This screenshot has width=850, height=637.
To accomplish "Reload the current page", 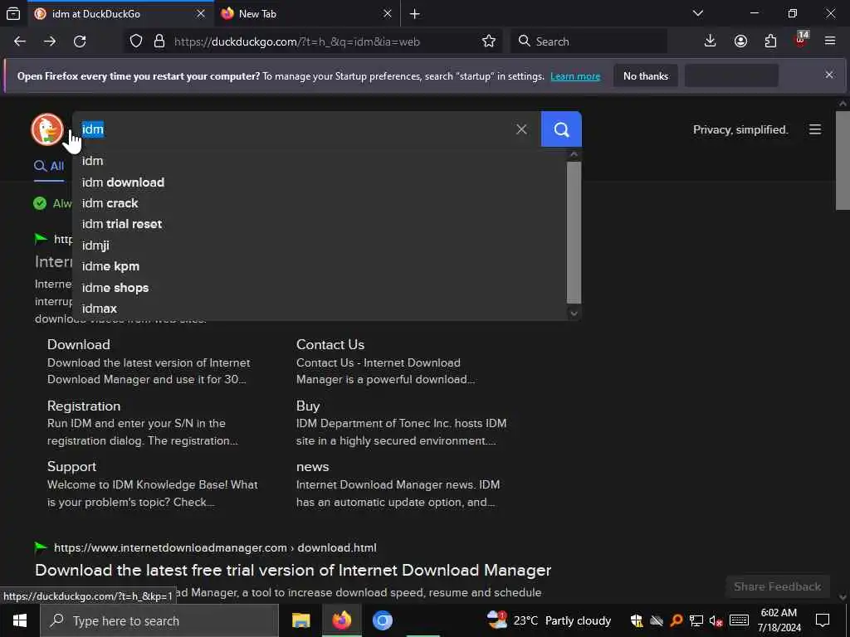I will click(80, 41).
